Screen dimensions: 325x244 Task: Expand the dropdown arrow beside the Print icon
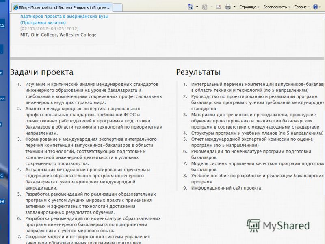pyautogui.click(x=234, y=7)
